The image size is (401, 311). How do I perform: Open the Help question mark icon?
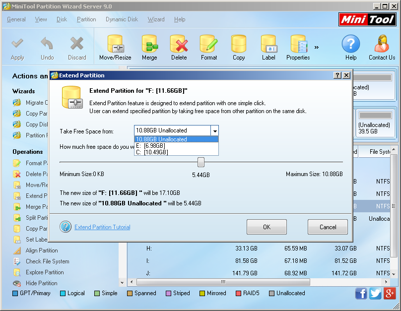[x=350, y=44]
